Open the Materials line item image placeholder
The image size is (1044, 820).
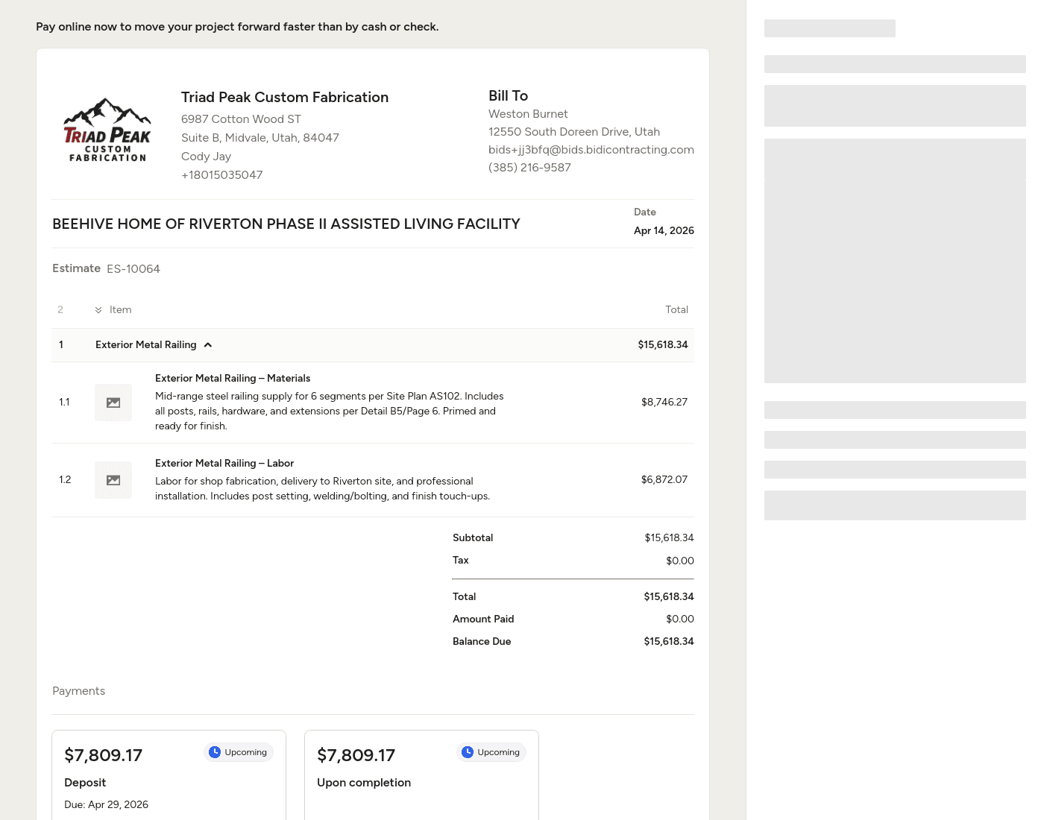[113, 403]
